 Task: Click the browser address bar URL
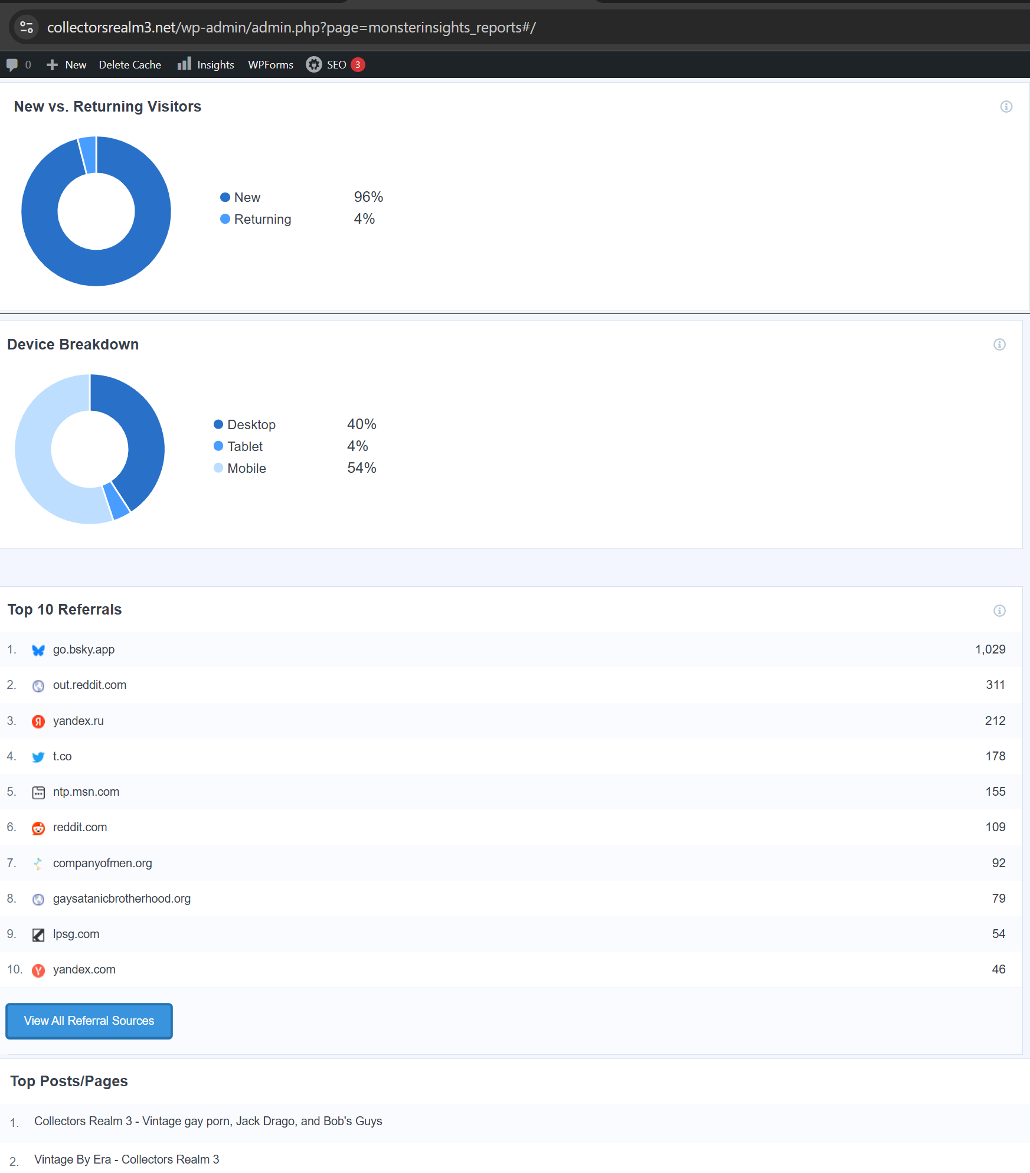[292, 28]
